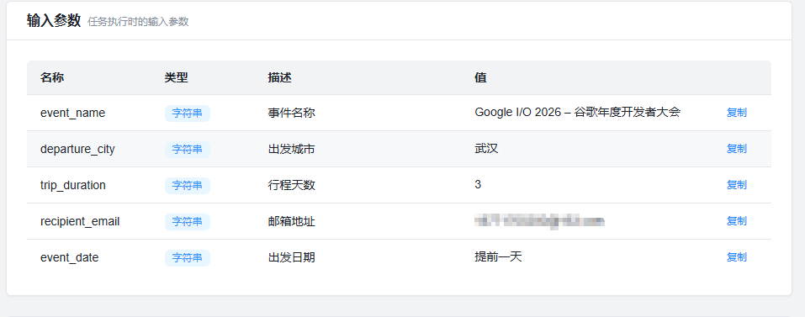This screenshot has width=805, height=317.
Task: Select the event_date parameter name
Action: pos(69,257)
